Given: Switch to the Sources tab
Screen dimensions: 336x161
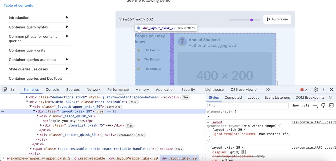Looking at the screenshot, I should pos(73,89).
